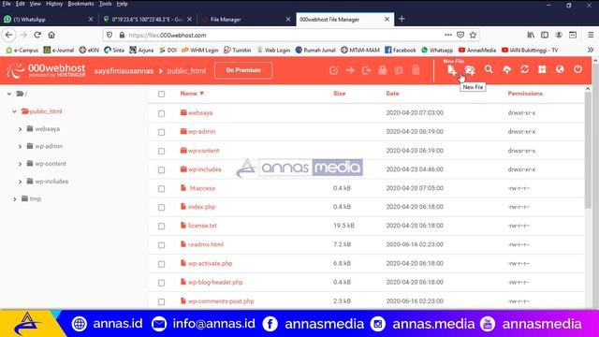Screen dimensions: 599x337
Task: Open the History menu
Action: click(x=54, y=4)
